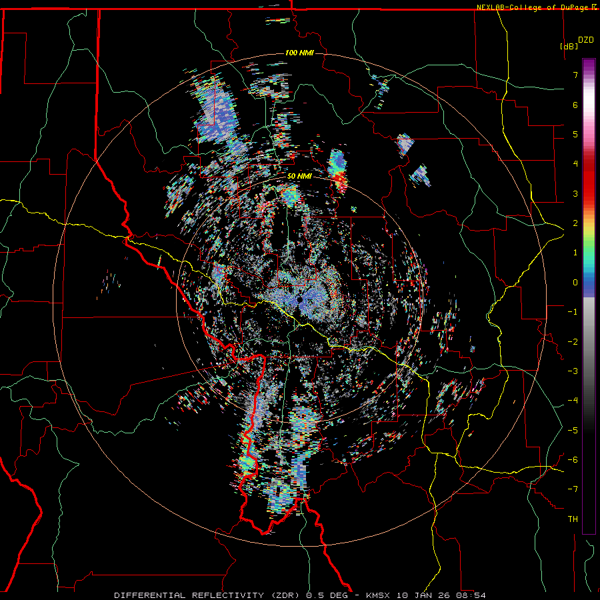Click the 100 NMI range ring label

tap(299, 53)
